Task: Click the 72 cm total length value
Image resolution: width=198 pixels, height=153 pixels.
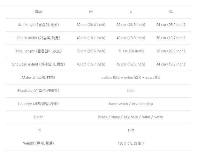Action: tap(171, 51)
